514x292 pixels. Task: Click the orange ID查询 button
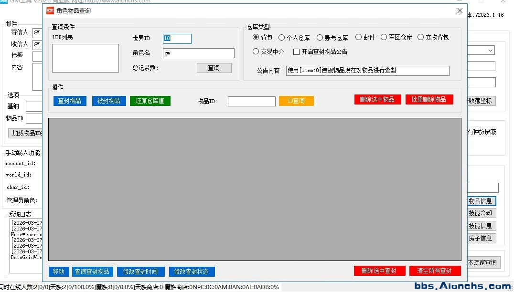click(x=296, y=101)
